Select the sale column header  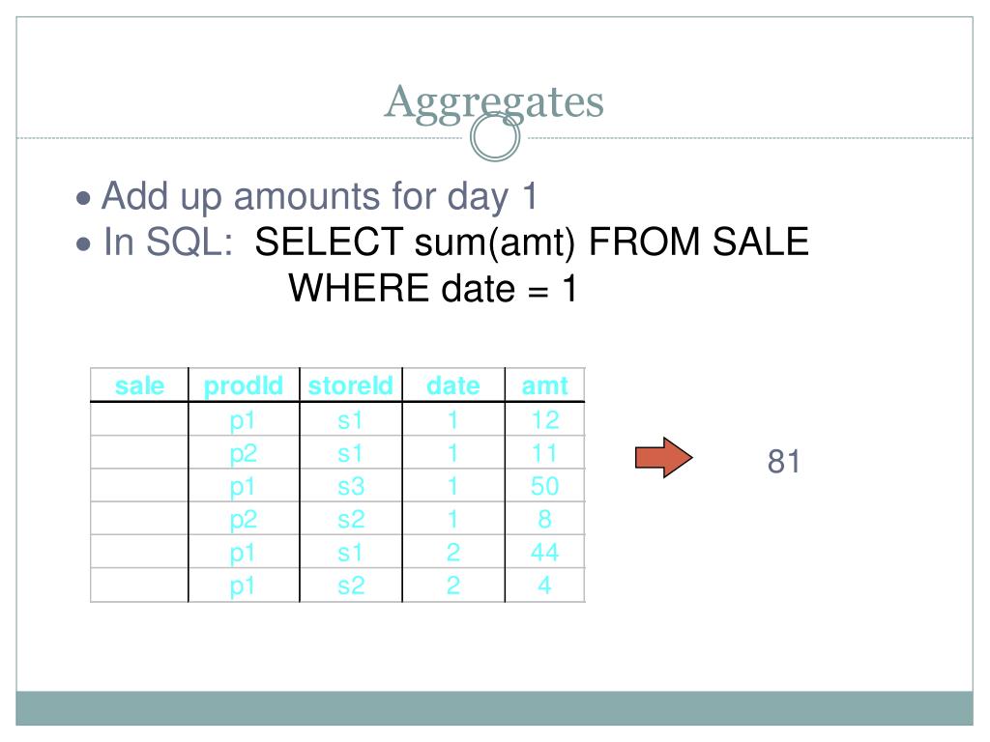pyautogui.click(x=139, y=385)
